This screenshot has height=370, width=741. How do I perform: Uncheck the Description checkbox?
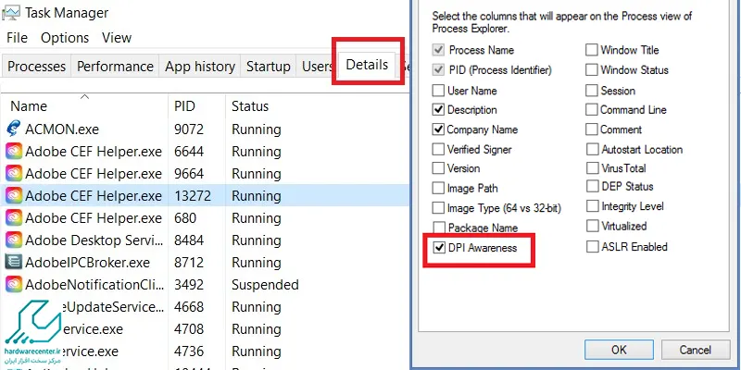click(x=438, y=110)
